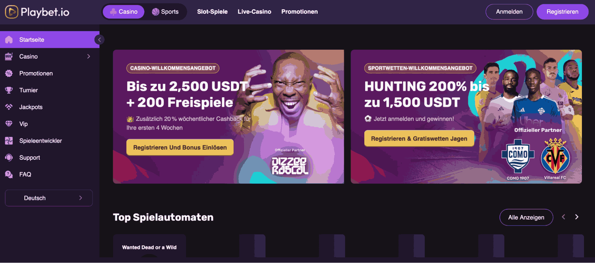This screenshot has height=263, width=595.
Task: Switch to the Sports mode toggle
Action: pyautogui.click(x=165, y=12)
